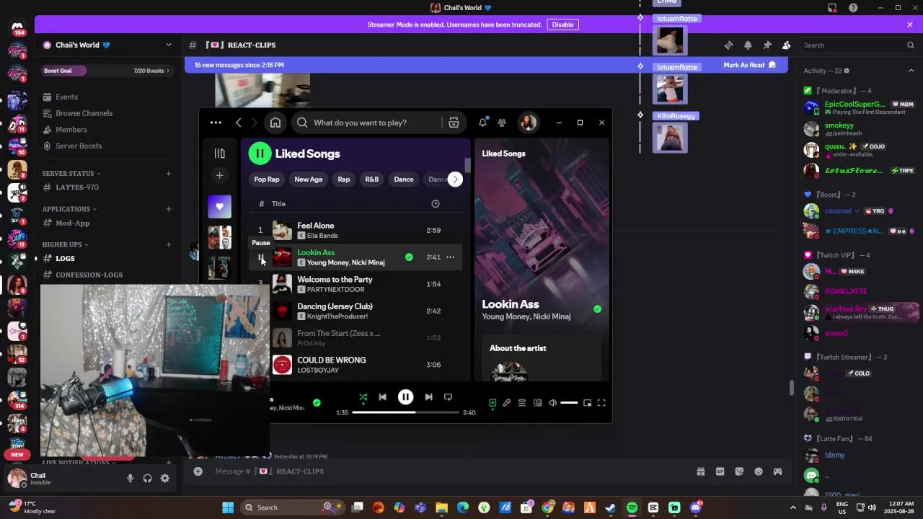
Task: Select the New Age filter chip
Action: pos(309,179)
